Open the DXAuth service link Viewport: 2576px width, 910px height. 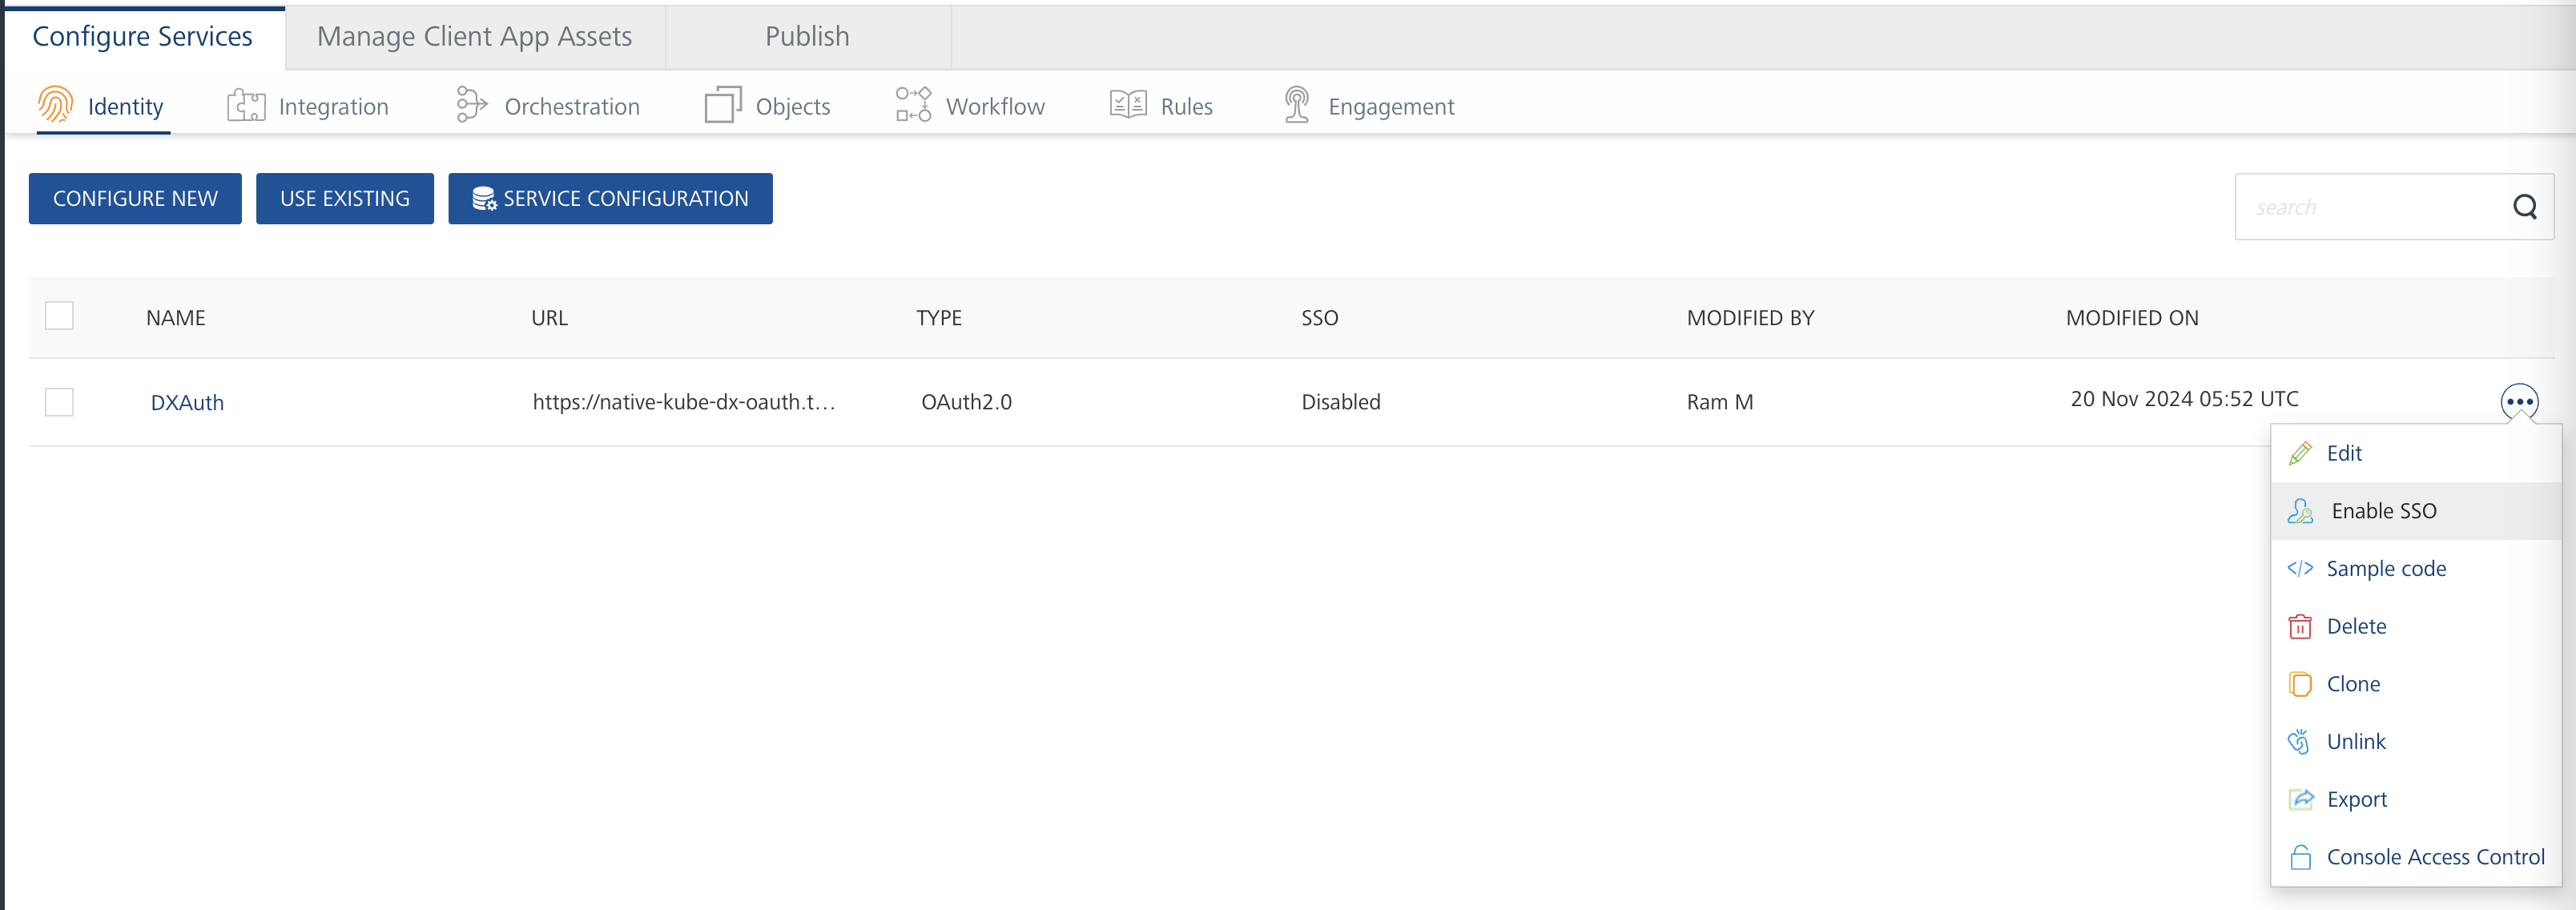coord(187,403)
